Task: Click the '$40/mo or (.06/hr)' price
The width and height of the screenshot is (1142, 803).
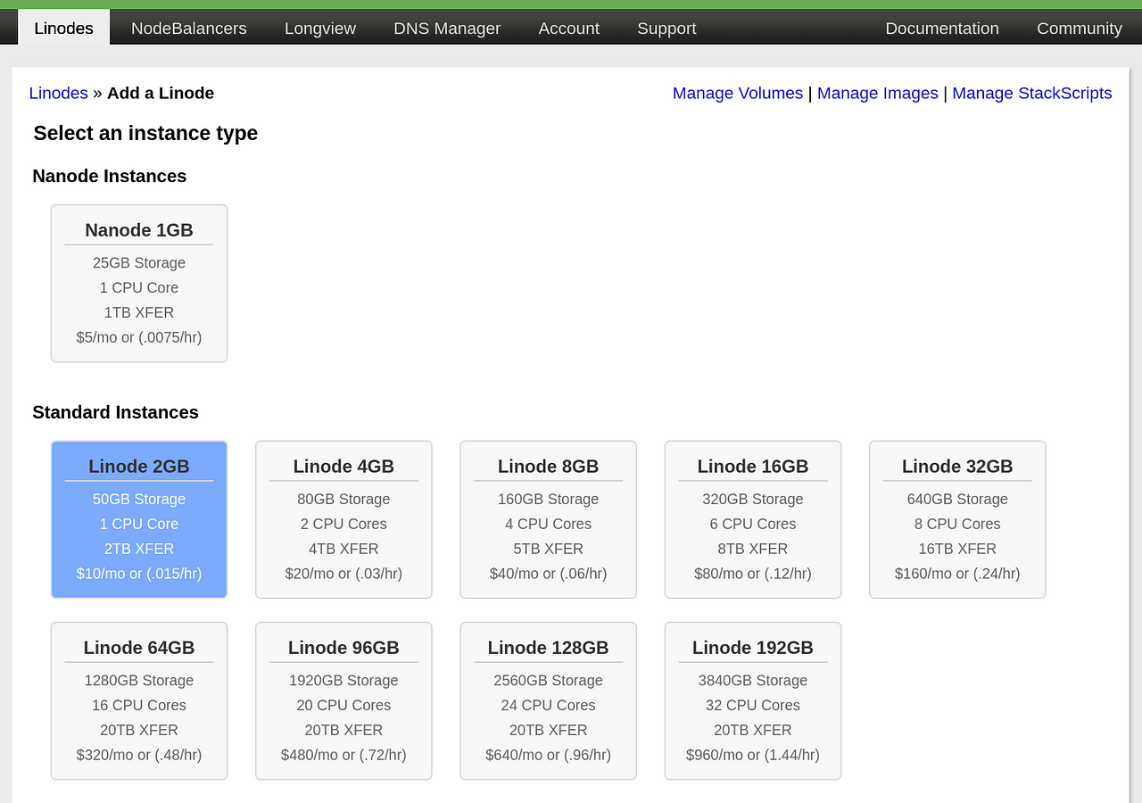Action: point(549,574)
